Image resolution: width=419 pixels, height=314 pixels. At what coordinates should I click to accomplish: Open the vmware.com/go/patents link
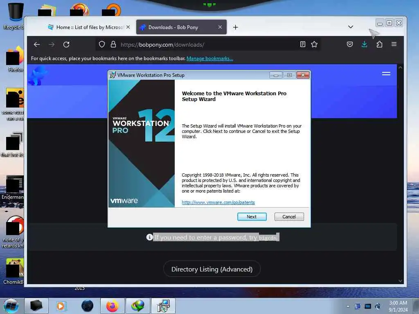(218, 202)
